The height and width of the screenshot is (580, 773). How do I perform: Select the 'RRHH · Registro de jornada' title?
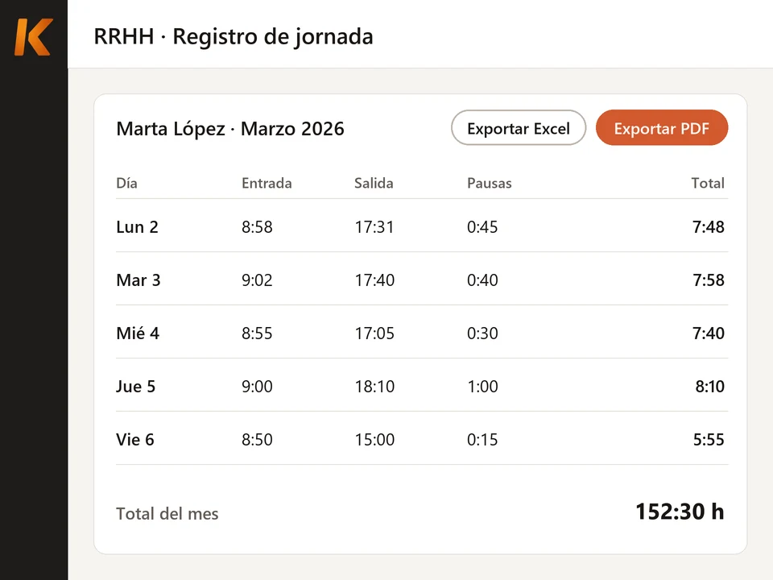234,36
